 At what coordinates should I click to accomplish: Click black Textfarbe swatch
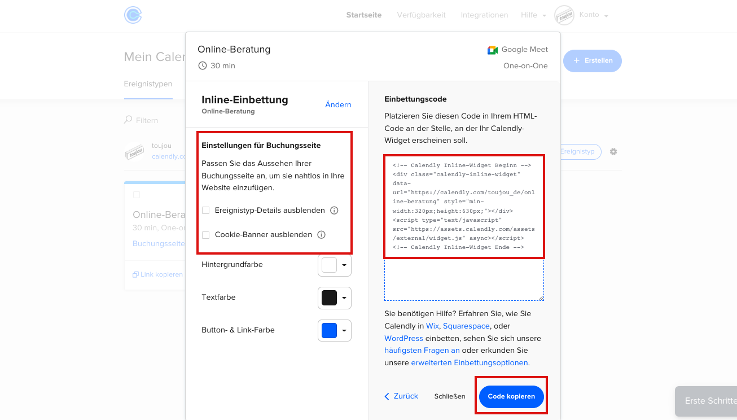(x=329, y=297)
